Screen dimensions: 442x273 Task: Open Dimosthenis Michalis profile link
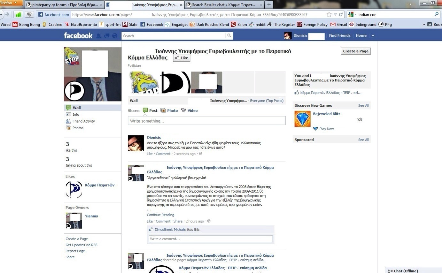(170, 230)
